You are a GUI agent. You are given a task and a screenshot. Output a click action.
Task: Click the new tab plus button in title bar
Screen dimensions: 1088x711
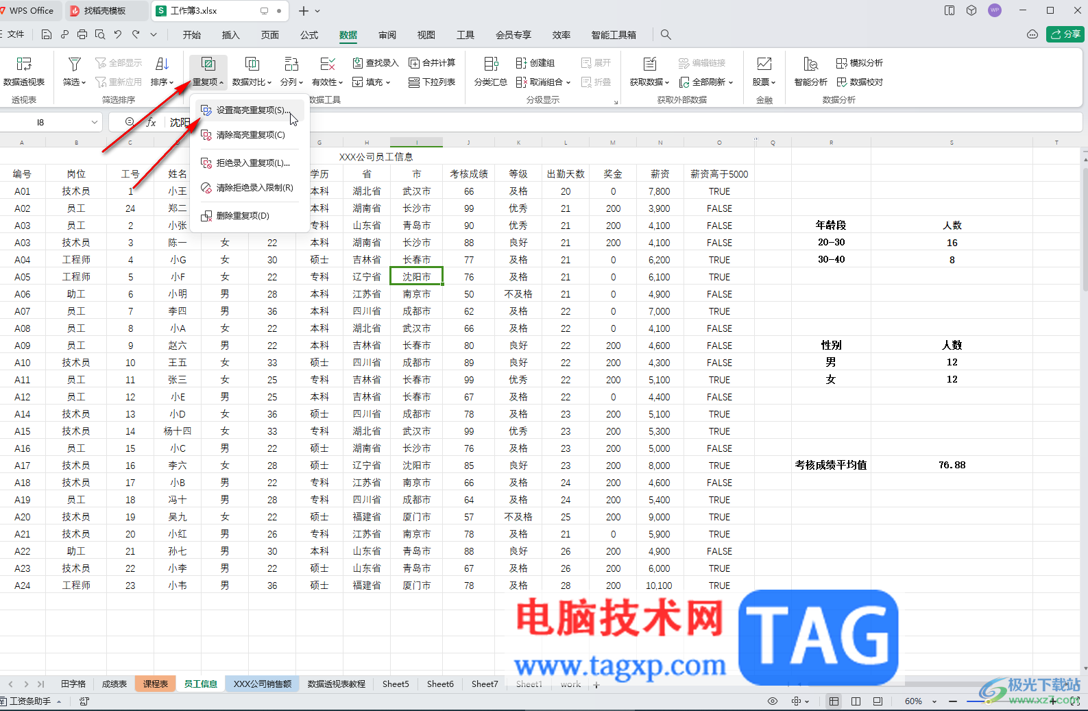click(x=304, y=11)
